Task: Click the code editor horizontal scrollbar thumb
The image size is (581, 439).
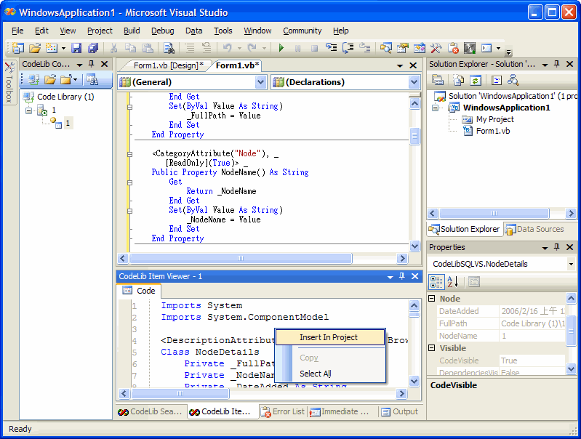Action: (x=241, y=258)
